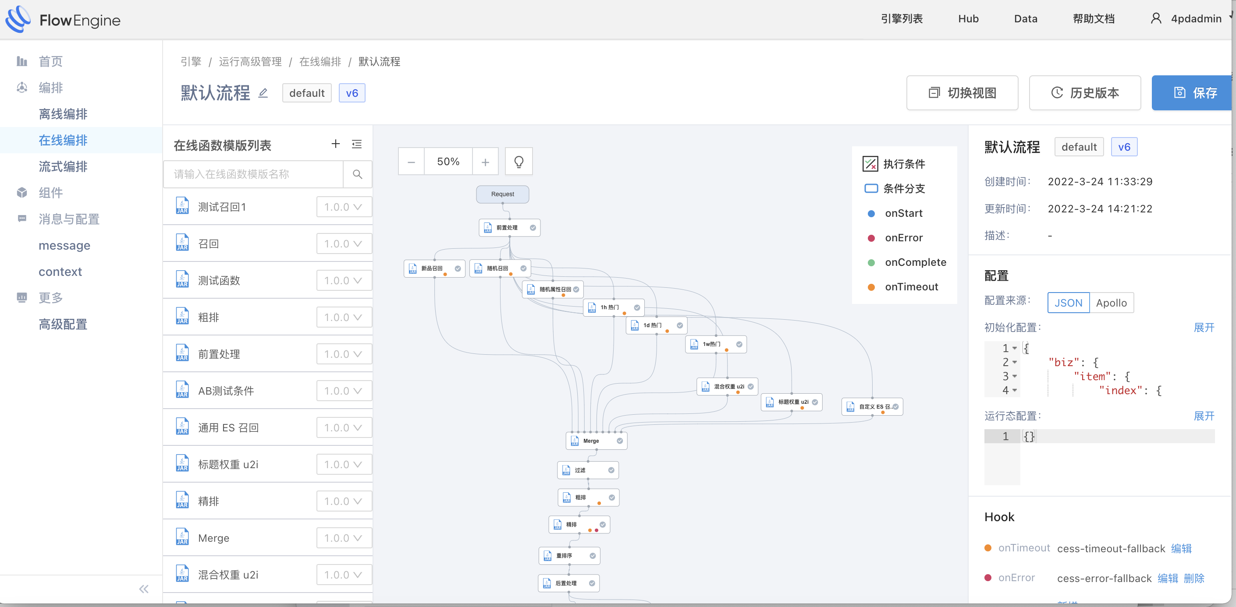Image resolution: width=1236 pixels, height=607 pixels.
Task: Open version dropdown for 前置处理 template
Action: click(x=344, y=354)
